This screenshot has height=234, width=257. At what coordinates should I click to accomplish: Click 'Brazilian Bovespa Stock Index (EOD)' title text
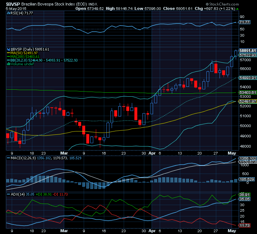coord(54,4)
